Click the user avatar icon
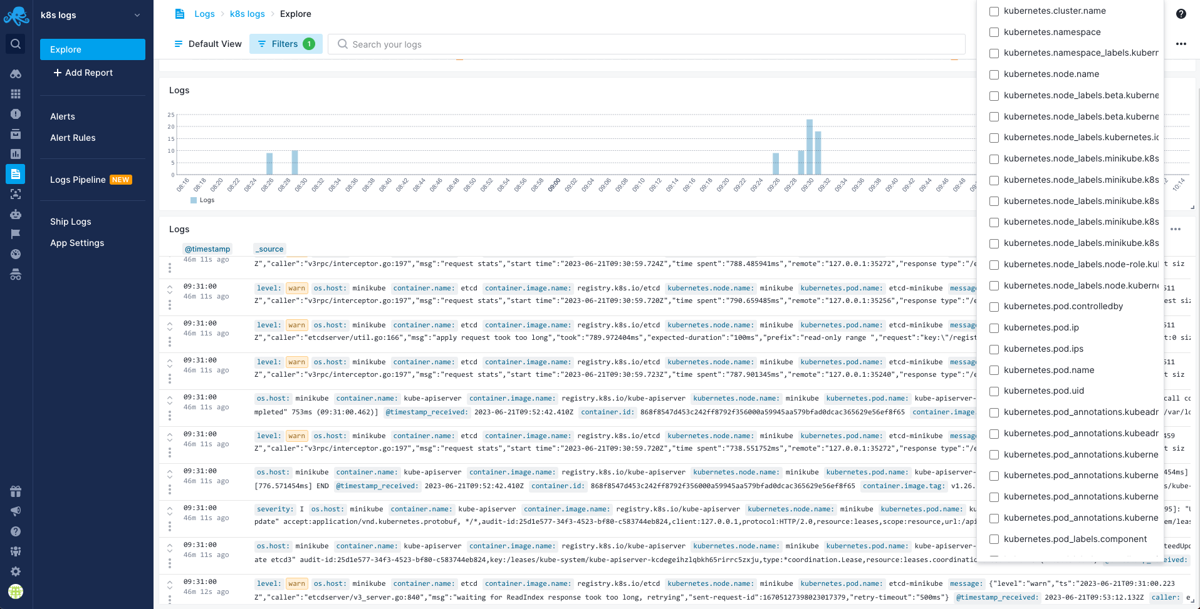The width and height of the screenshot is (1200, 609). [x=16, y=591]
